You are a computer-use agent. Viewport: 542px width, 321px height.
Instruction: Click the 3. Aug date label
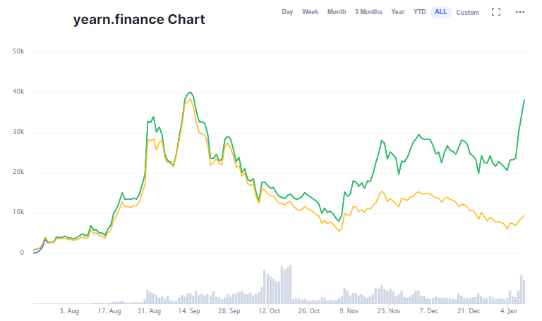coord(69,310)
